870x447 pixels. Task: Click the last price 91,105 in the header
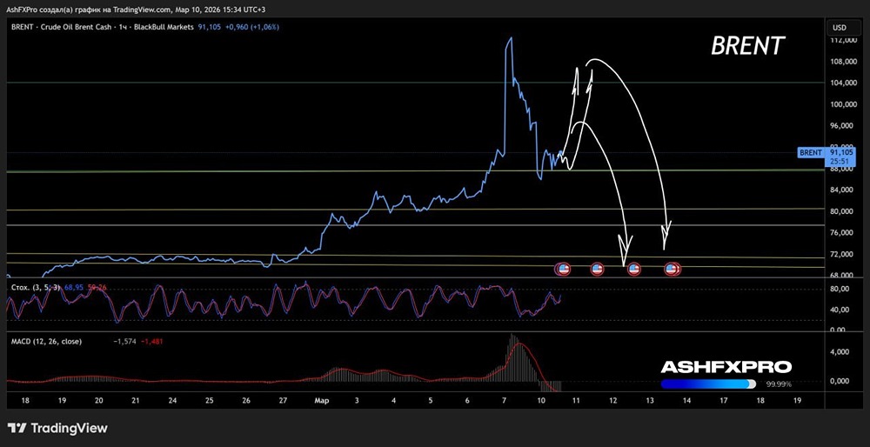point(207,27)
